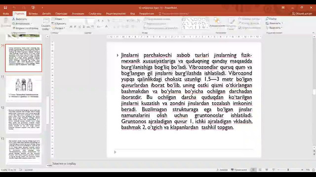Open Упорядочить arrange objects
The height and width of the screenshot is (177, 316).
coord(217,23)
